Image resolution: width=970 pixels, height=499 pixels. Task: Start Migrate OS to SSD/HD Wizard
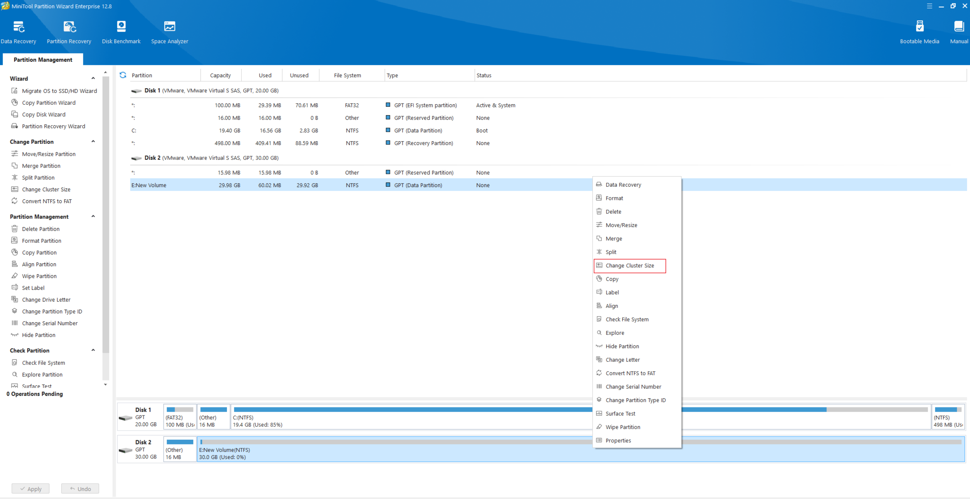coord(54,91)
